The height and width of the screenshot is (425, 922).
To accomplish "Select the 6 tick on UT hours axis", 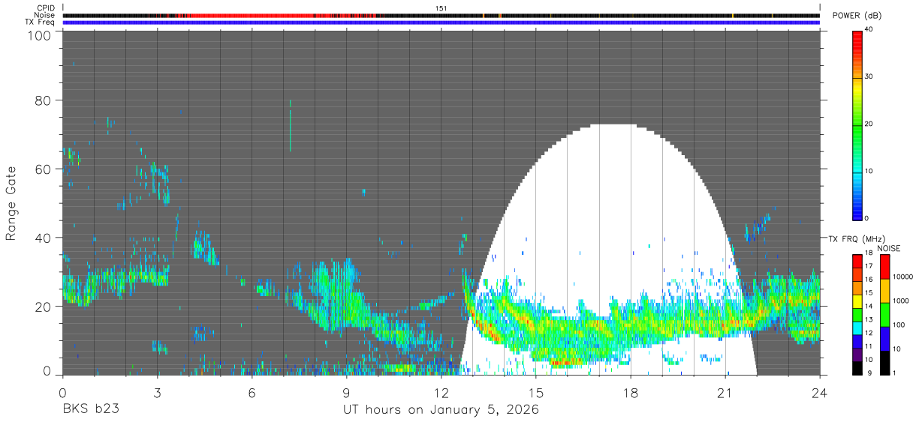I will 252,391.
